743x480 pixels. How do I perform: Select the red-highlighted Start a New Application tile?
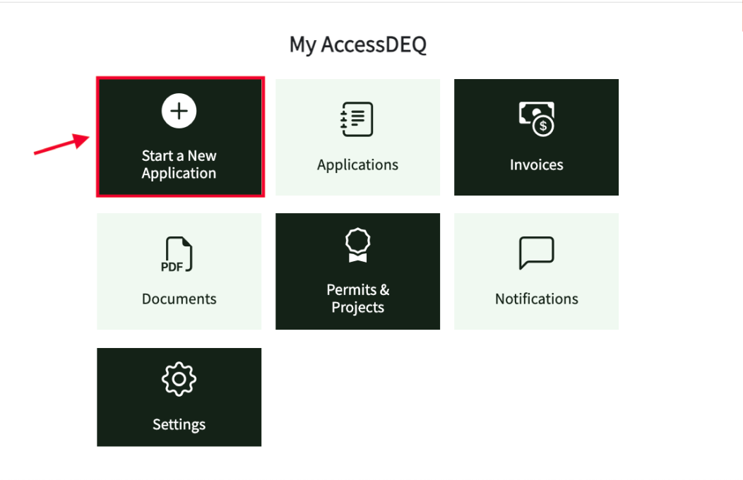pos(180,136)
